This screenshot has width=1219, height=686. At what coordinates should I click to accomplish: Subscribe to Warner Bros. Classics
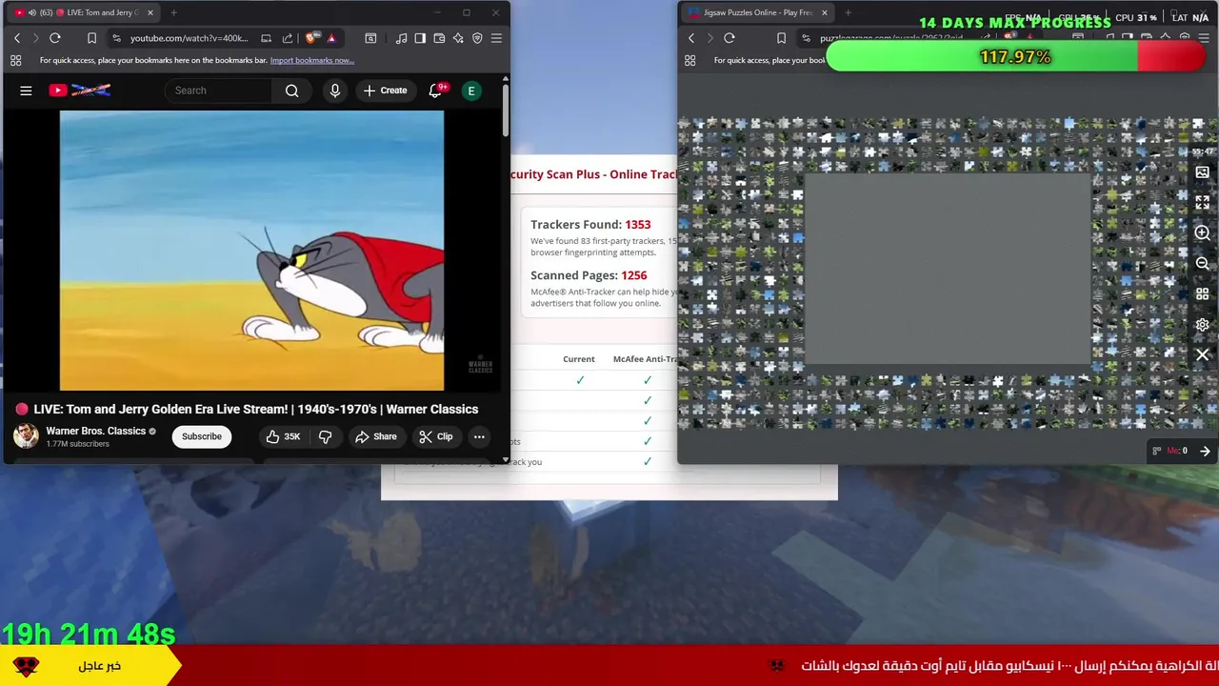(x=202, y=436)
